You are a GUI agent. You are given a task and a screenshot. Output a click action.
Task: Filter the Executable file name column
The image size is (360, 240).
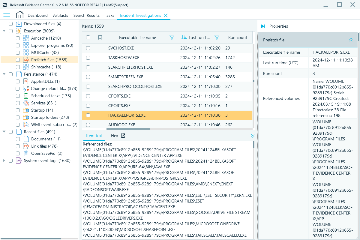172,37
